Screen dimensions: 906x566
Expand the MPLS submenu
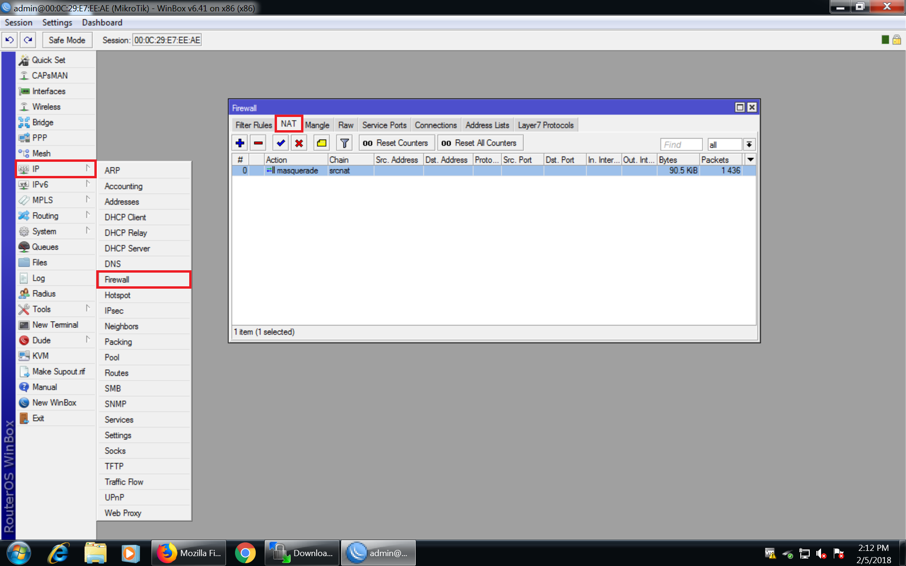pos(56,200)
